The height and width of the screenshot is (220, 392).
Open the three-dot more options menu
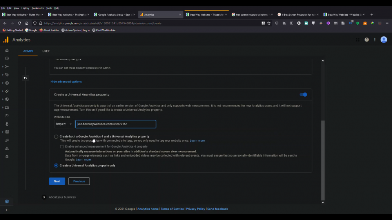375,40
